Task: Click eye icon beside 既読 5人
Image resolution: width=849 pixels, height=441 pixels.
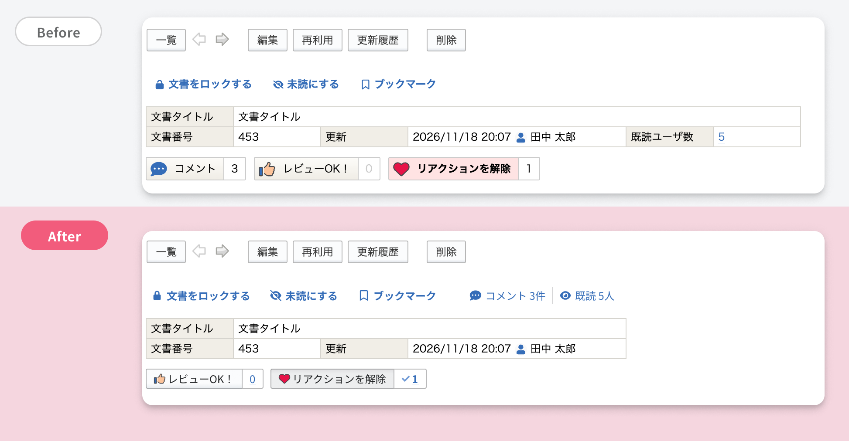Action: (x=565, y=296)
